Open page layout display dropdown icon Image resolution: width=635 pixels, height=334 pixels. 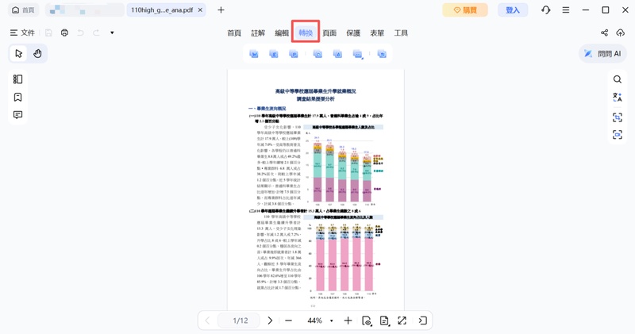pyautogui.click(x=384, y=321)
